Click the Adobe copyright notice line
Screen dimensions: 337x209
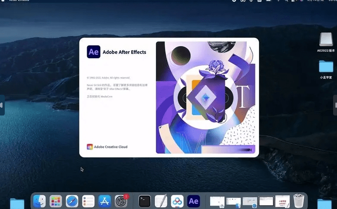pyautogui.click(x=108, y=78)
